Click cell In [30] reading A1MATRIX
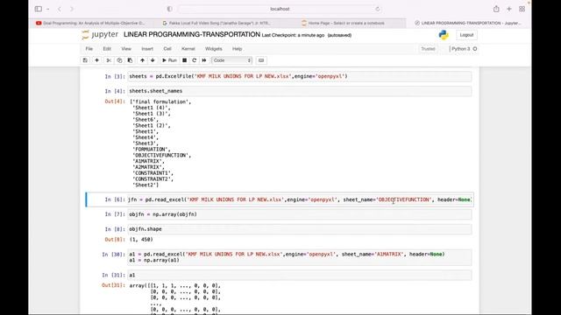Viewport: 561px width, 315px height. pos(300,257)
